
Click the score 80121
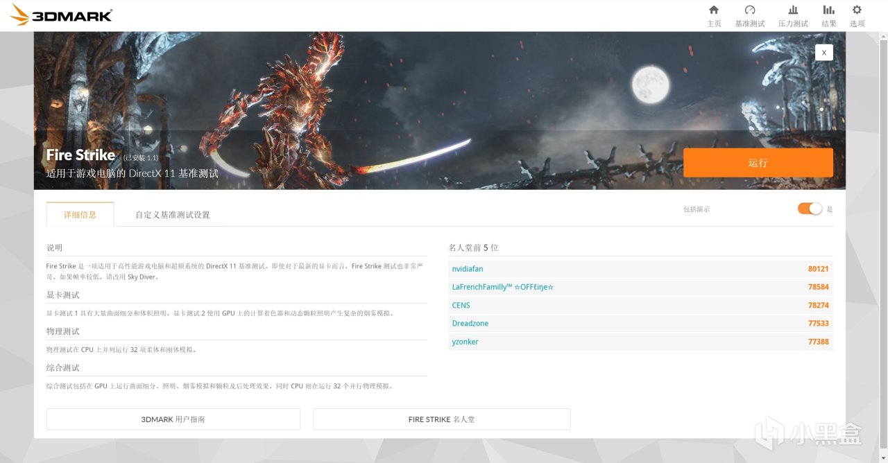point(819,269)
